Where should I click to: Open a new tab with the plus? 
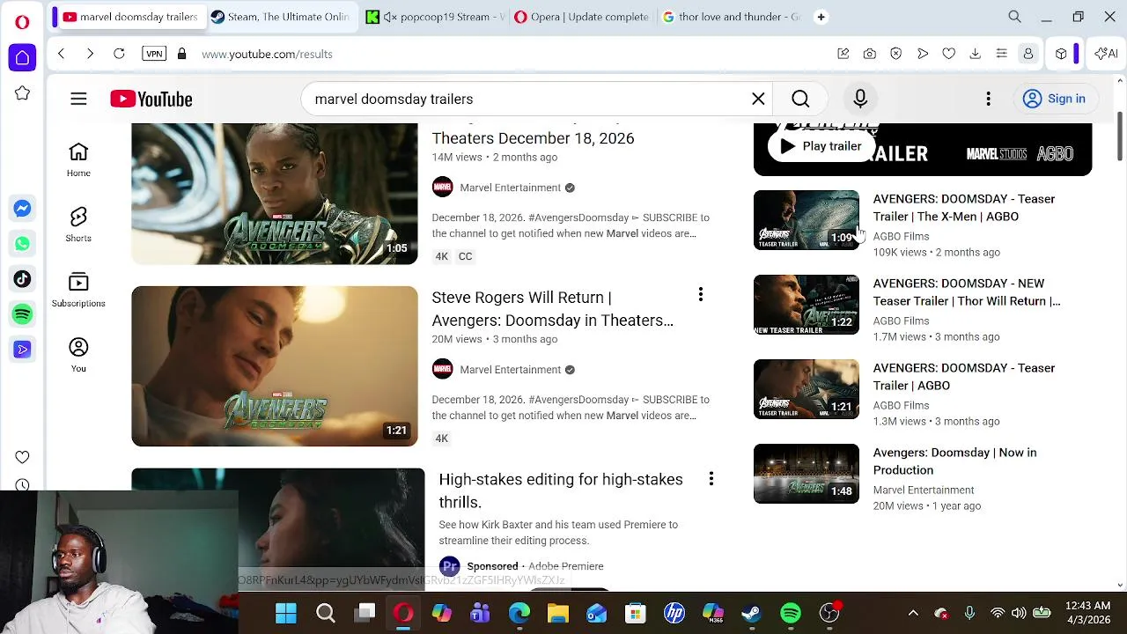(x=821, y=17)
